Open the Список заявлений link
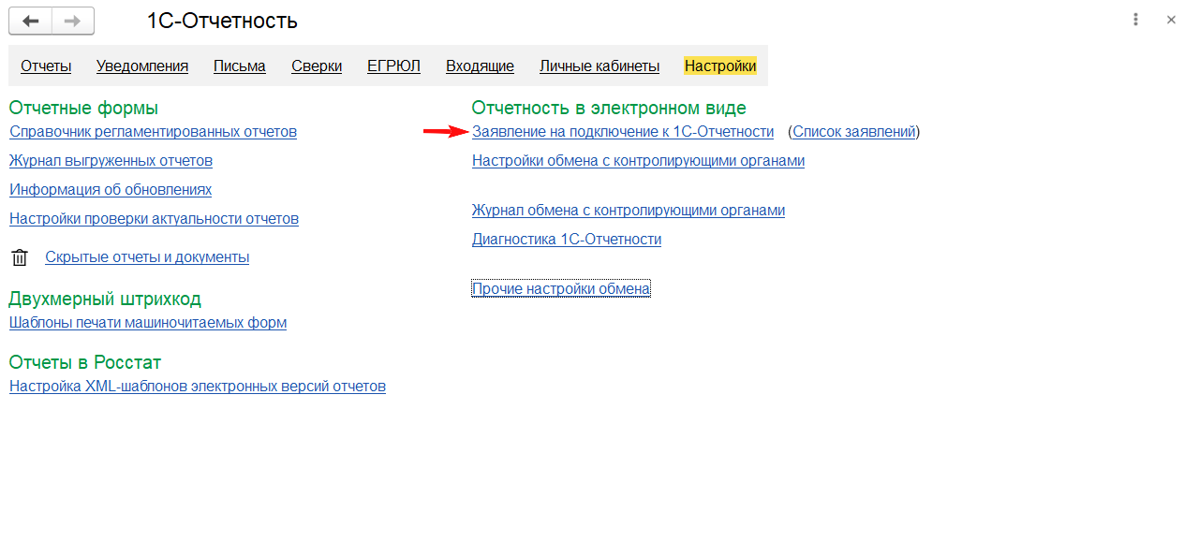 [x=854, y=132]
